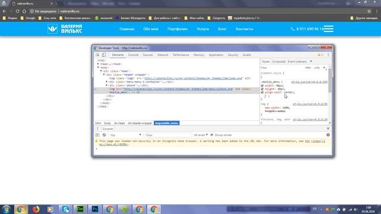Viewport: 381px width, 214px height.
Task: Open the Windows Start button
Action: point(6,209)
